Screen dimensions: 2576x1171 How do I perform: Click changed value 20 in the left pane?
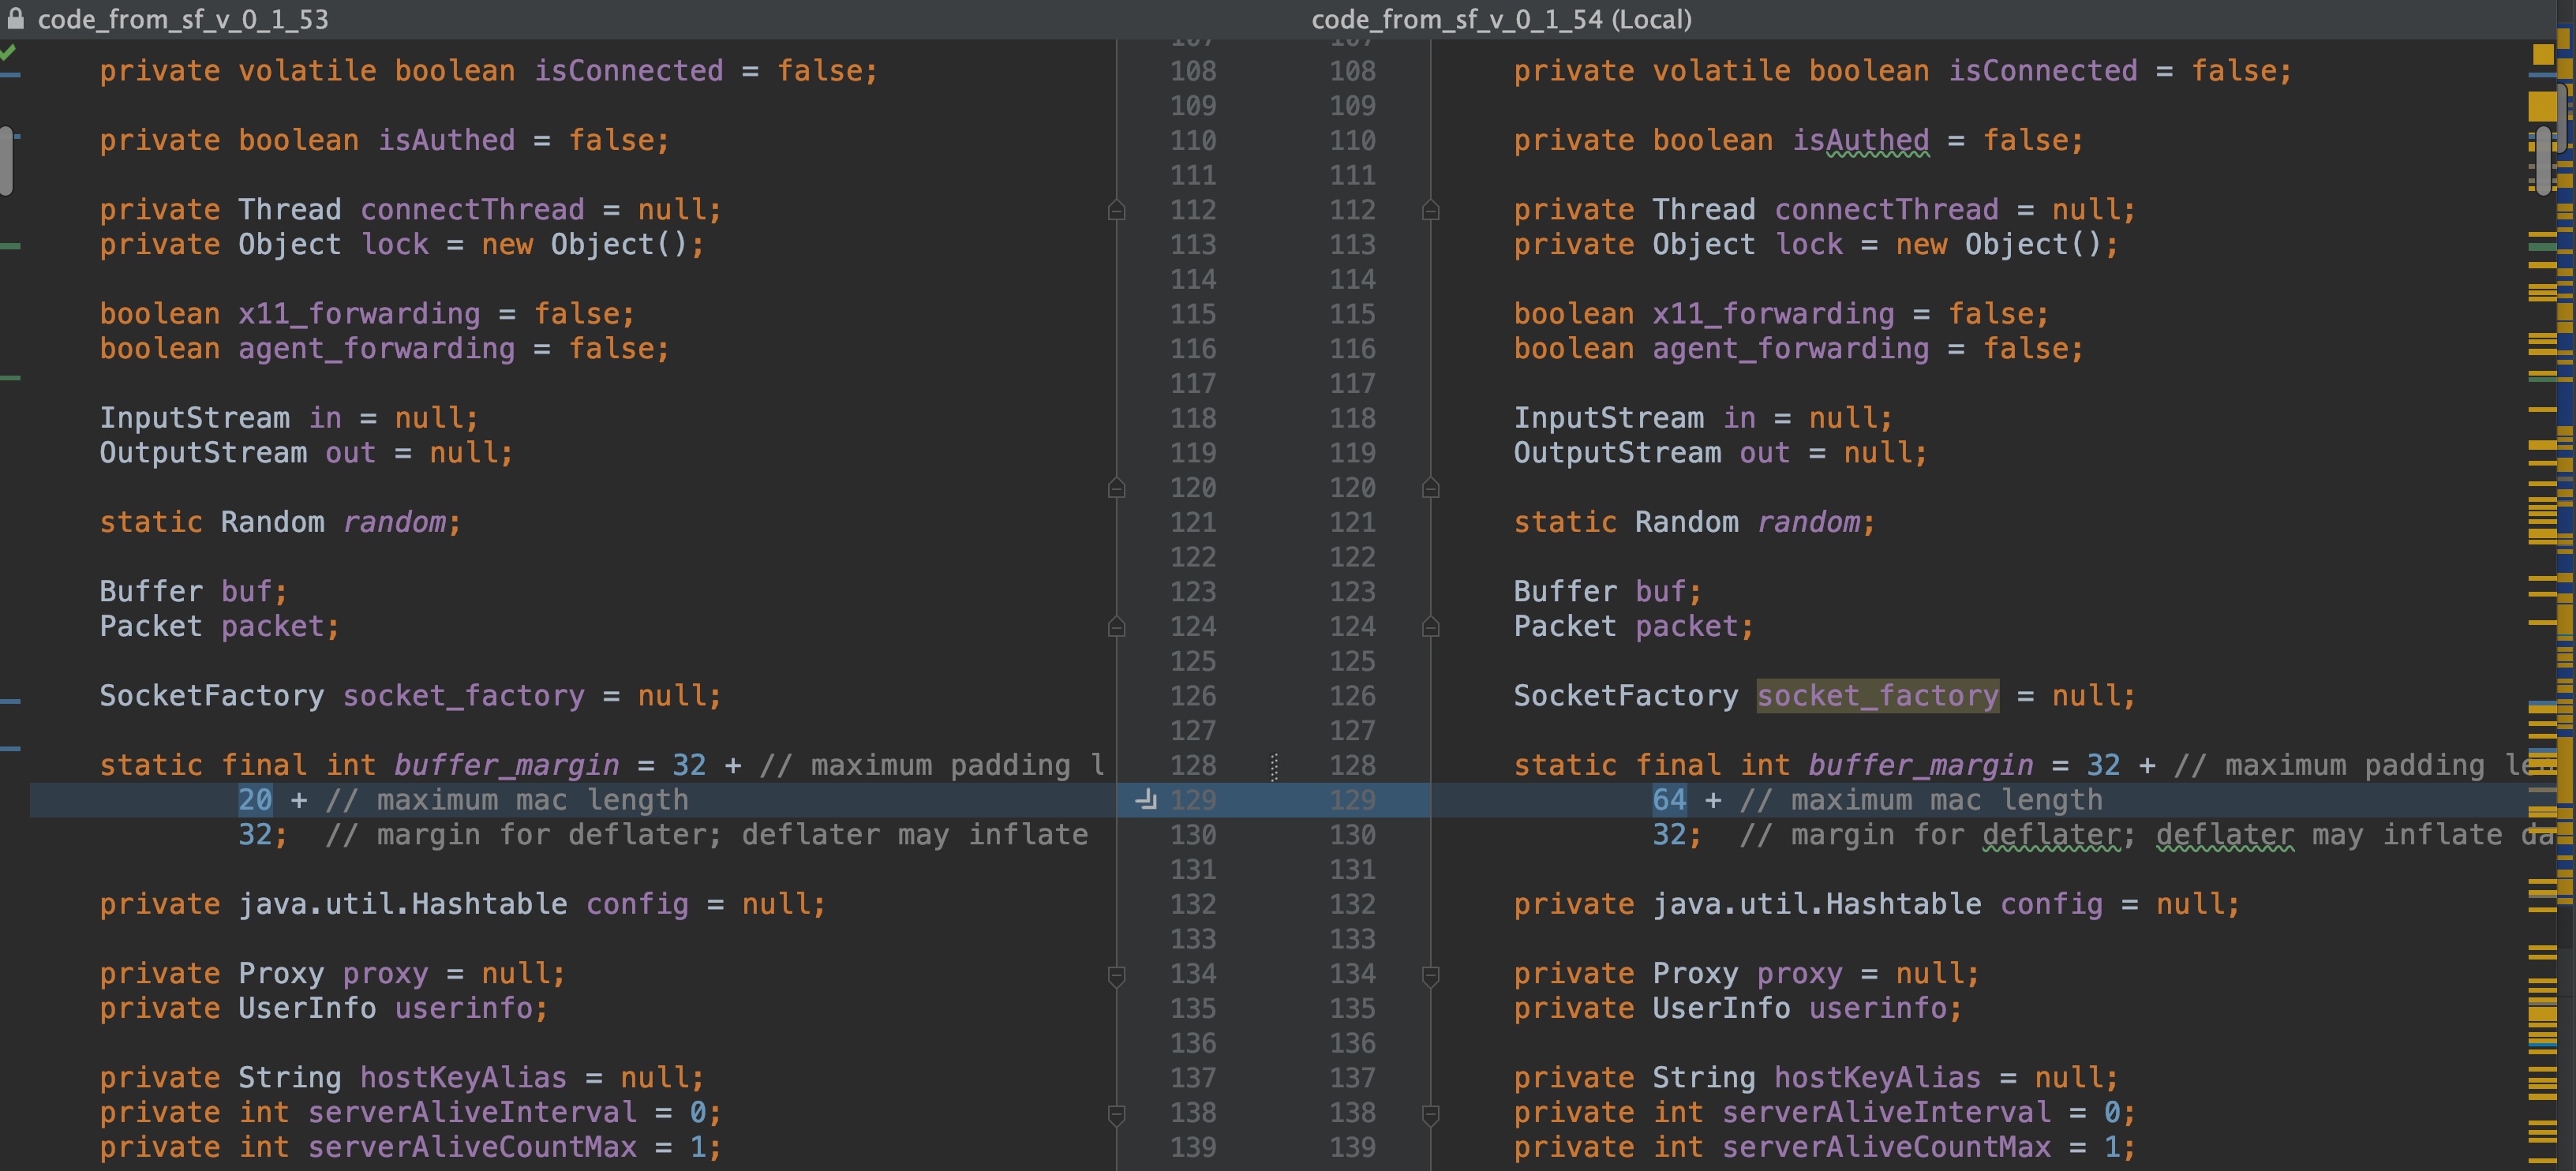(x=254, y=800)
